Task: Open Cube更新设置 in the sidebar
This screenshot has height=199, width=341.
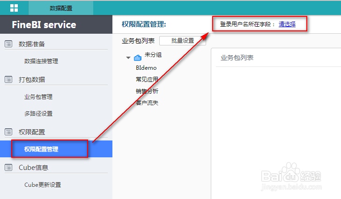Action: [43, 184]
